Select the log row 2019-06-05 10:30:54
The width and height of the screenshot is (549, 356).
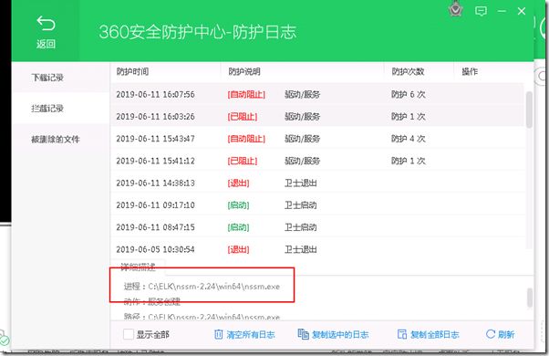317,249
